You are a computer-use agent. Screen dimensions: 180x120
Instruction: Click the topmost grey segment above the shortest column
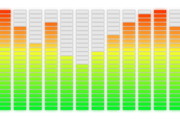[x=82, y=12]
